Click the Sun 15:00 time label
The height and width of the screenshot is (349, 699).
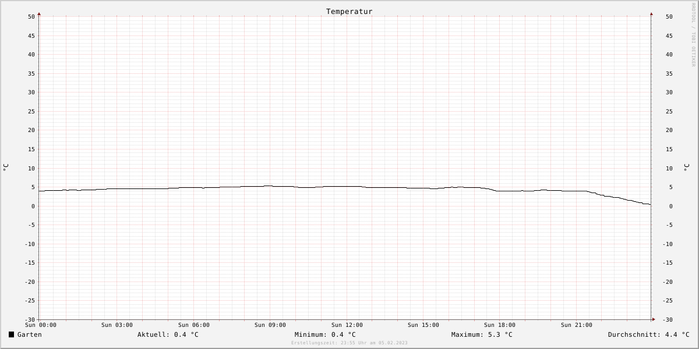point(423,325)
